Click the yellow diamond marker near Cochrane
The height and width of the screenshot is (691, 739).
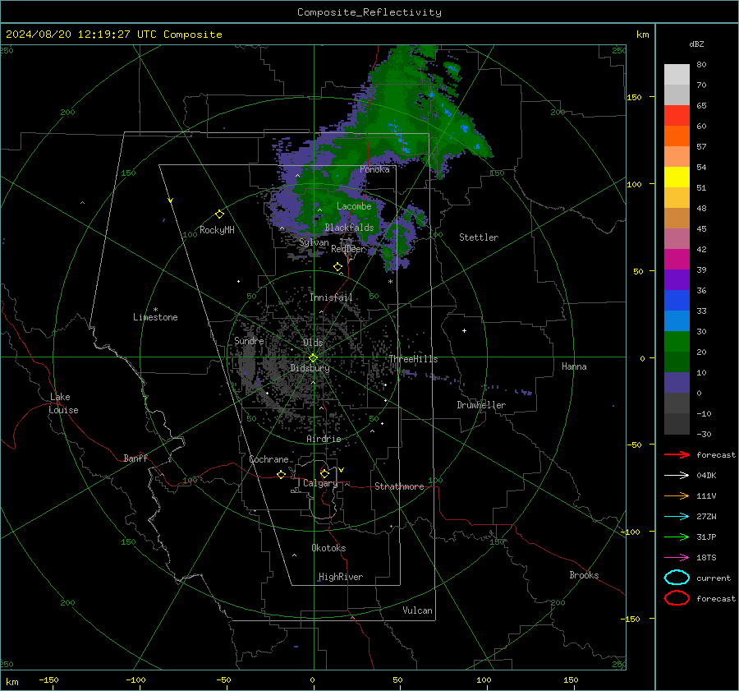(x=281, y=474)
